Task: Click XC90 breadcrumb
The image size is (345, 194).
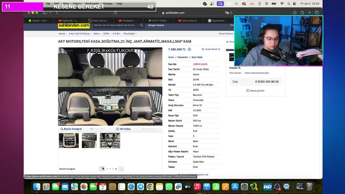Action: click(106, 34)
